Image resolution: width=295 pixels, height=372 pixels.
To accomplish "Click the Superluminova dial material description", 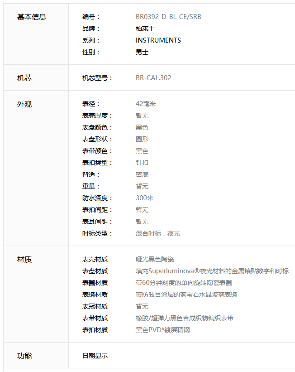I will pos(212,271).
